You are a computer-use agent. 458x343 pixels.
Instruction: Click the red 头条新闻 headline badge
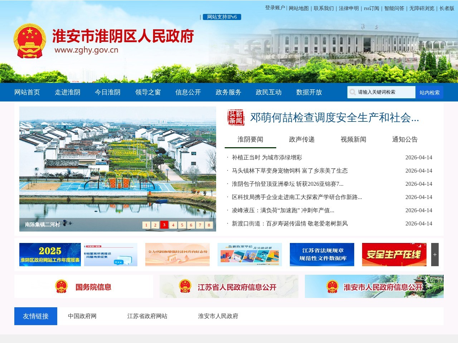tap(236, 118)
